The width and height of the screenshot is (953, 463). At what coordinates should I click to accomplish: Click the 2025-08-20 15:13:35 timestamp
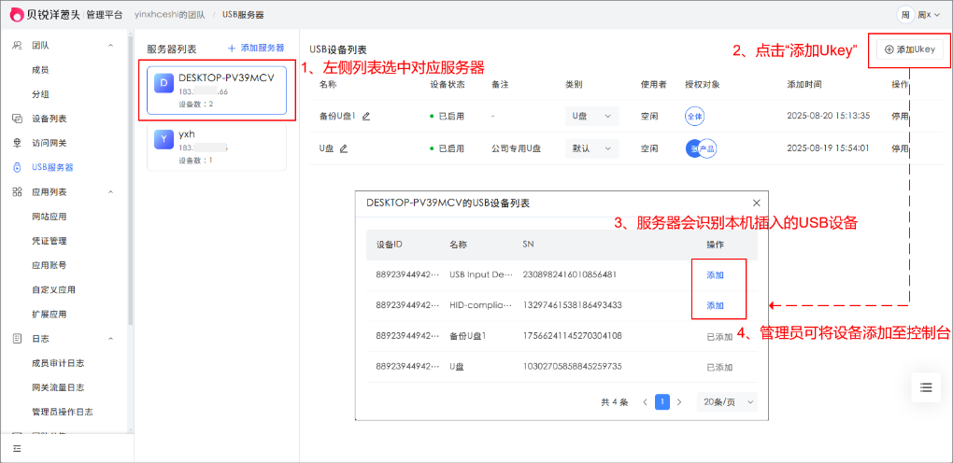pos(827,116)
